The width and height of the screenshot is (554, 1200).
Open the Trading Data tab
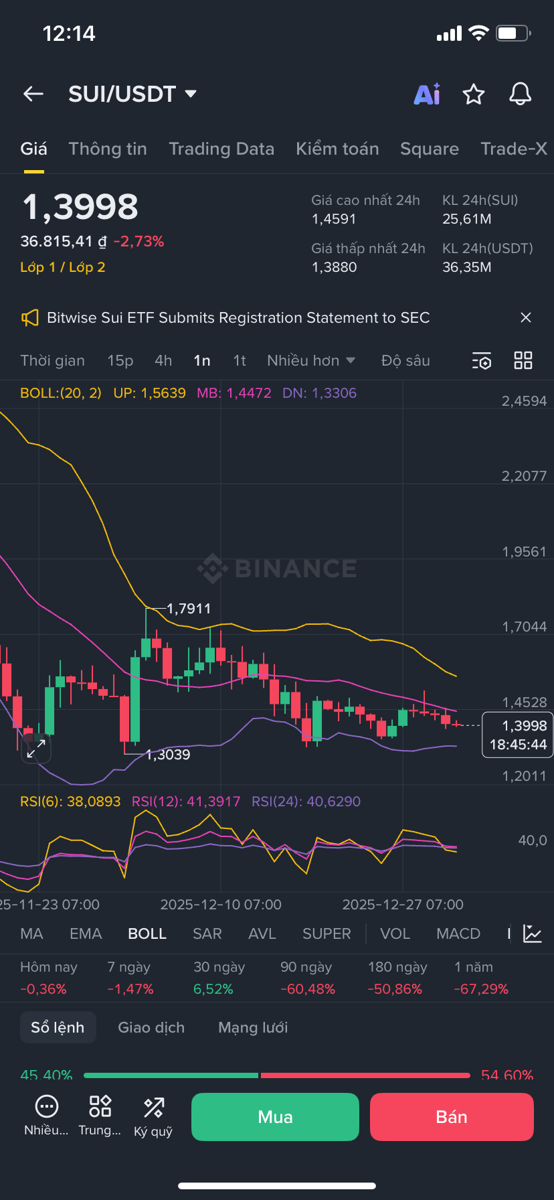[221, 149]
